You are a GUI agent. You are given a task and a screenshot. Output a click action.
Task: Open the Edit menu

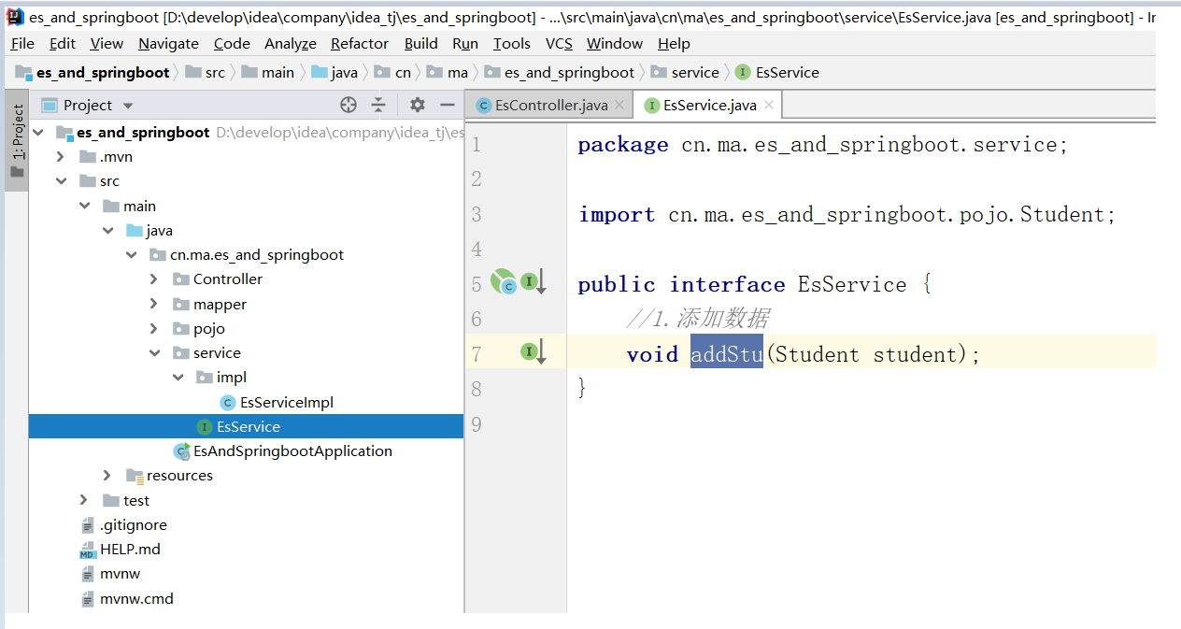pyautogui.click(x=63, y=43)
